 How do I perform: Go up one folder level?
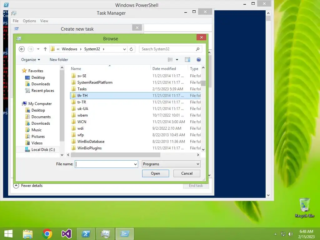(45, 49)
